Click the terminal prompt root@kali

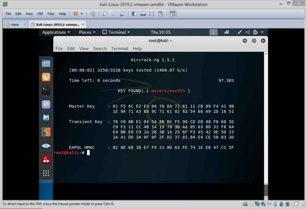[x=65, y=153]
